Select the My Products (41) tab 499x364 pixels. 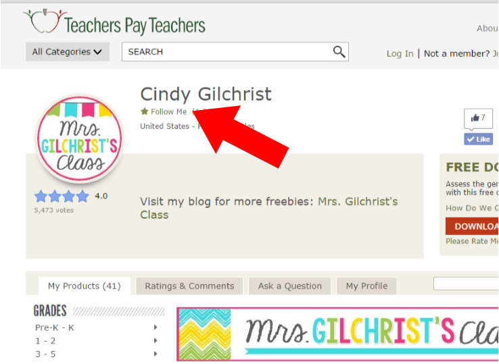coord(85,286)
